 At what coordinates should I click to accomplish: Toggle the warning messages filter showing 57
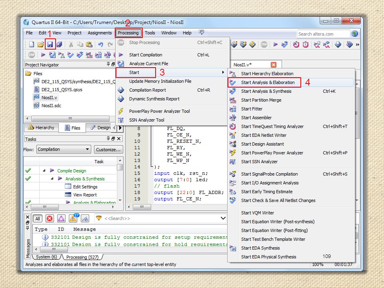coord(73,218)
